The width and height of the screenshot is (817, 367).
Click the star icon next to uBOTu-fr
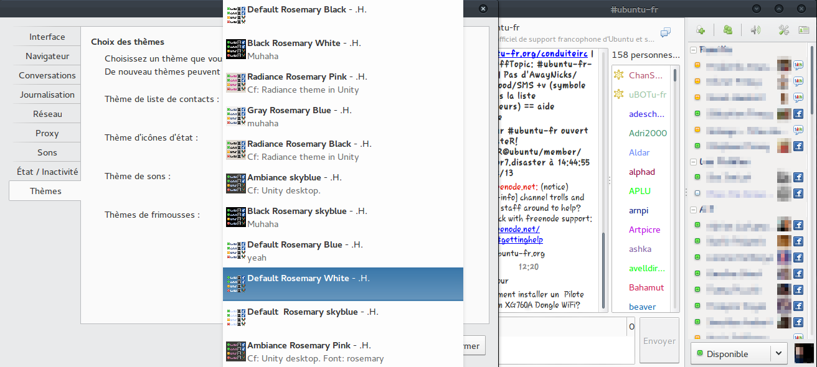[618, 95]
